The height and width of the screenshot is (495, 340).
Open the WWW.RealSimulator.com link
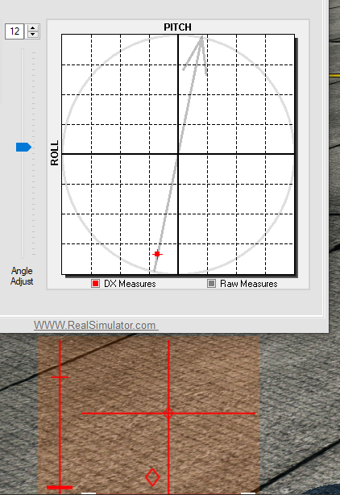96,325
